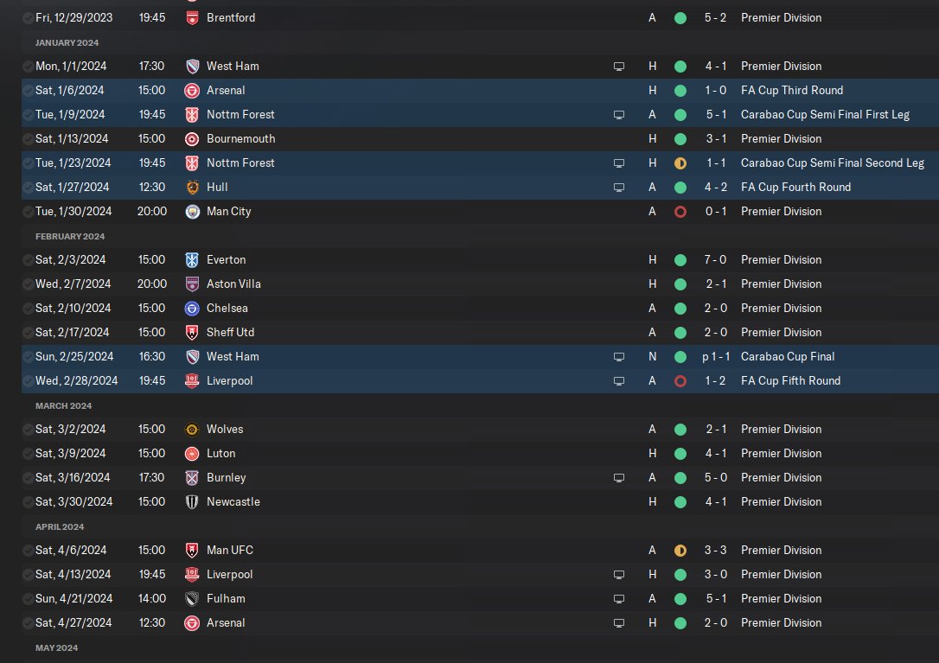This screenshot has width=939, height=663.
Task: Select the Liverpool 4/13/2024 fixture row
Action: point(480,574)
